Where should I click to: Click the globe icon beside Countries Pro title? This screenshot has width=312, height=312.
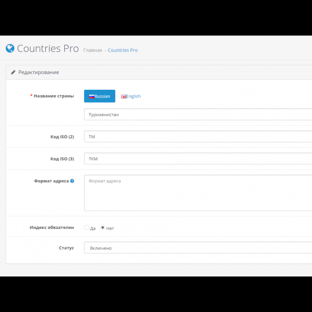[x=10, y=48]
